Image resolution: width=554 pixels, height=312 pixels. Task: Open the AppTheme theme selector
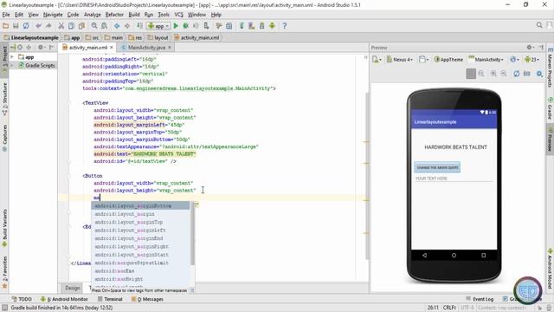[448, 60]
